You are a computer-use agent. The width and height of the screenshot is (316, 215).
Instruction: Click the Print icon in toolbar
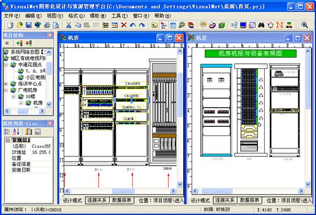click(47, 25)
